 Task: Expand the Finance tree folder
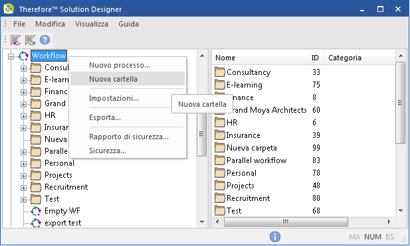23,92
